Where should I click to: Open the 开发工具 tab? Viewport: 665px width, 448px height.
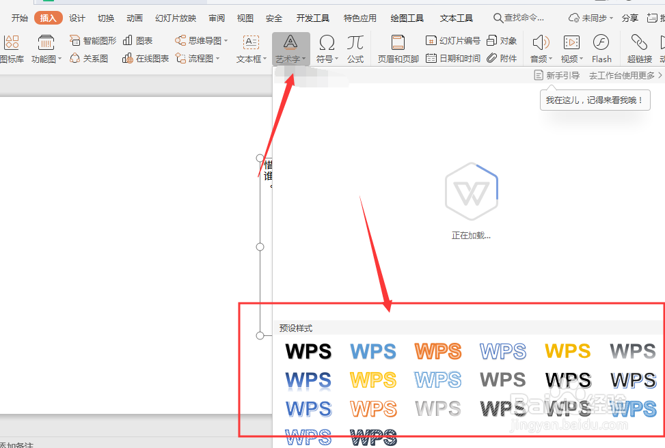(x=313, y=18)
